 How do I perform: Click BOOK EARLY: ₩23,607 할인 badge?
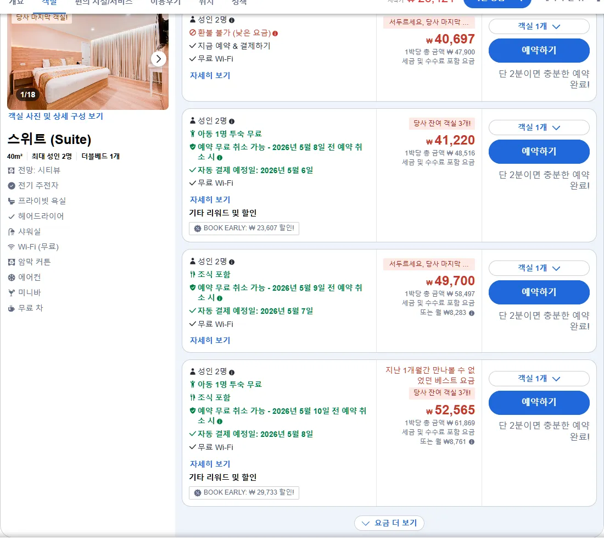tap(244, 229)
